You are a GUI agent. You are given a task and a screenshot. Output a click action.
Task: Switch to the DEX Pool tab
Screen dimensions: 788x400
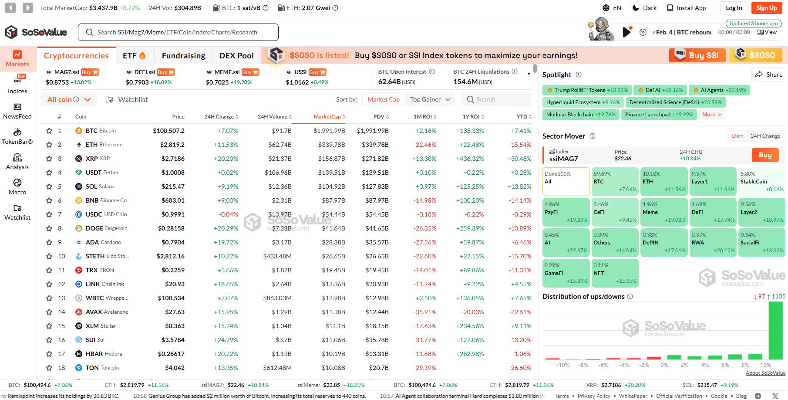pyautogui.click(x=236, y=56)
